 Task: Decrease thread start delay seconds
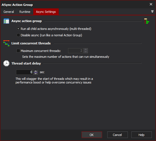36,73
